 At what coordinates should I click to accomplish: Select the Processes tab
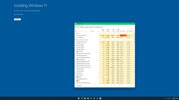click(77, 27)
